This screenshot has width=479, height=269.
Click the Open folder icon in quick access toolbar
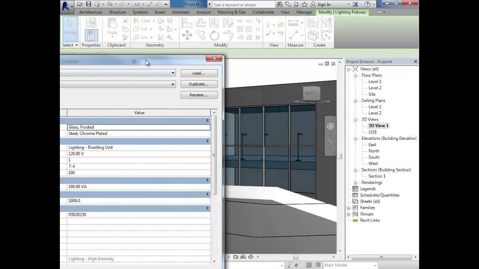(x=80, y=4)
